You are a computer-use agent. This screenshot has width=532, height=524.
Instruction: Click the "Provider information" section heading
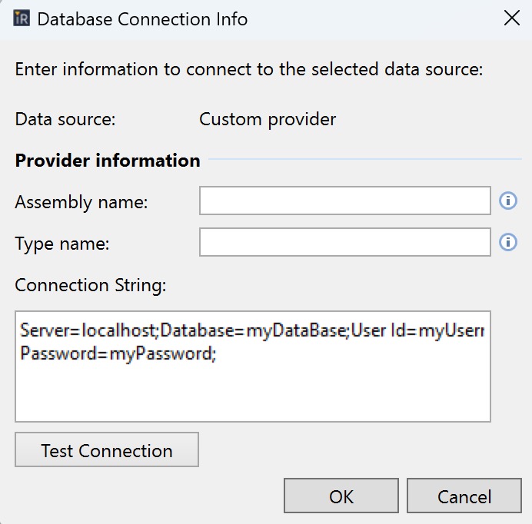(x=108, y=161)
